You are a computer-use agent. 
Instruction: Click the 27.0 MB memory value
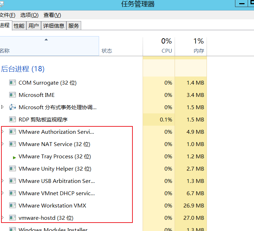tap(194, 218)
